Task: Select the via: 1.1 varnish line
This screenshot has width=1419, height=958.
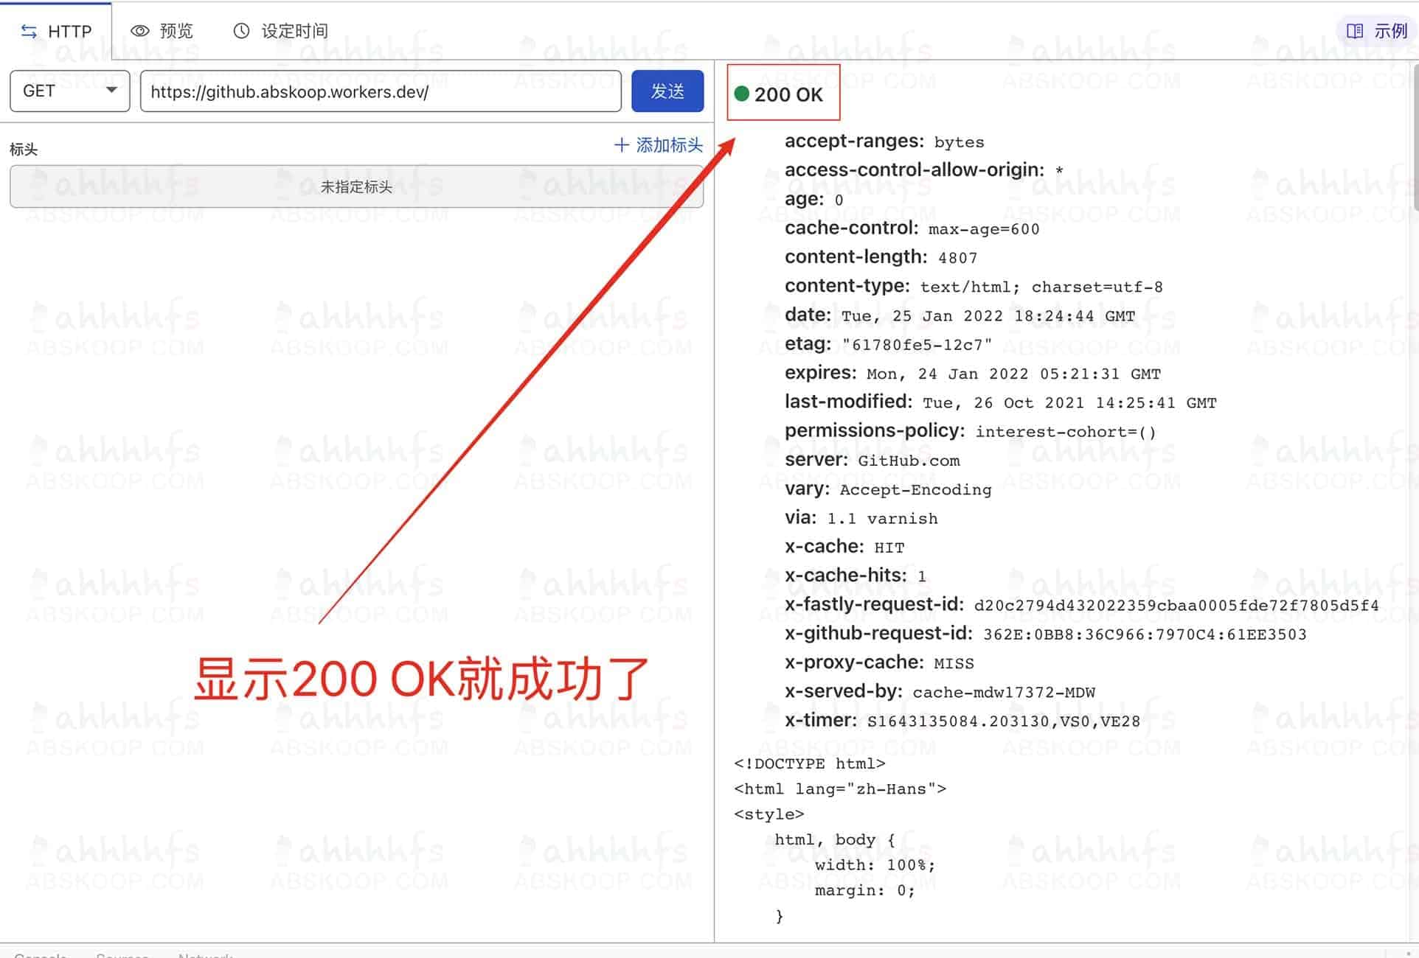Action: tap(861, 518)
